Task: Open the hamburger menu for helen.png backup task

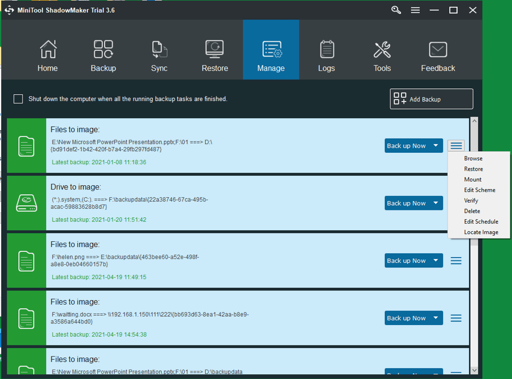Action: 456,261
